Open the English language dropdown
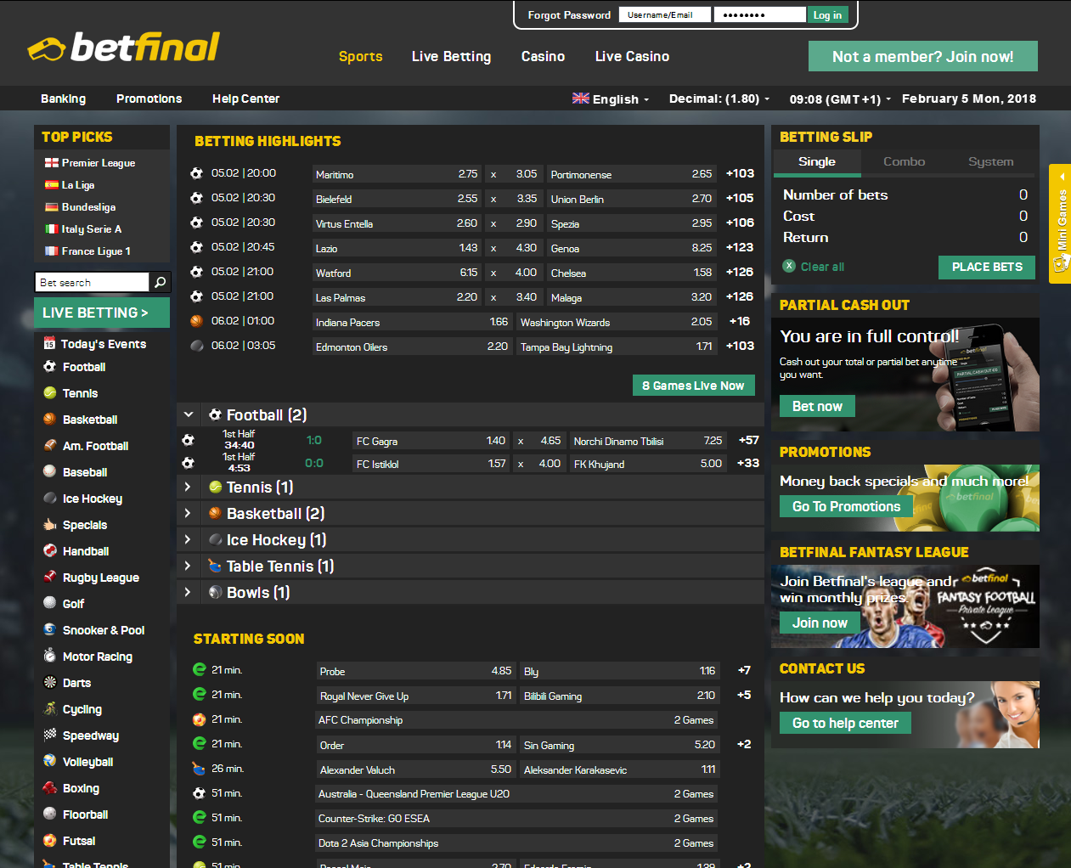The image size is (1071, 868). pos(611,99)
